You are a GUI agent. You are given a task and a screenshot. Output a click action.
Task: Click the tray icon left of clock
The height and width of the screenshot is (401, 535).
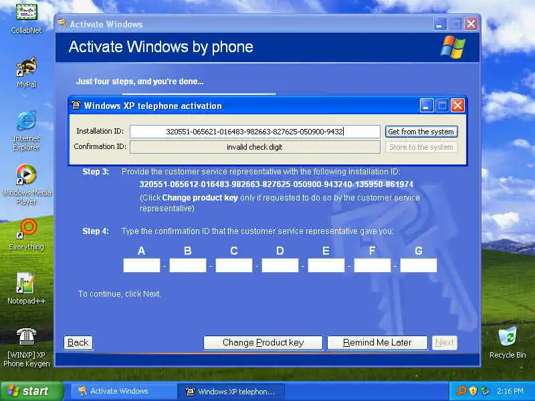pos(484,391)
